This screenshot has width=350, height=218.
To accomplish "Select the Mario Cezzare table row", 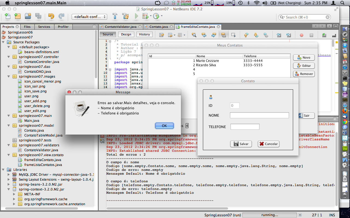I will pos(219,61).
